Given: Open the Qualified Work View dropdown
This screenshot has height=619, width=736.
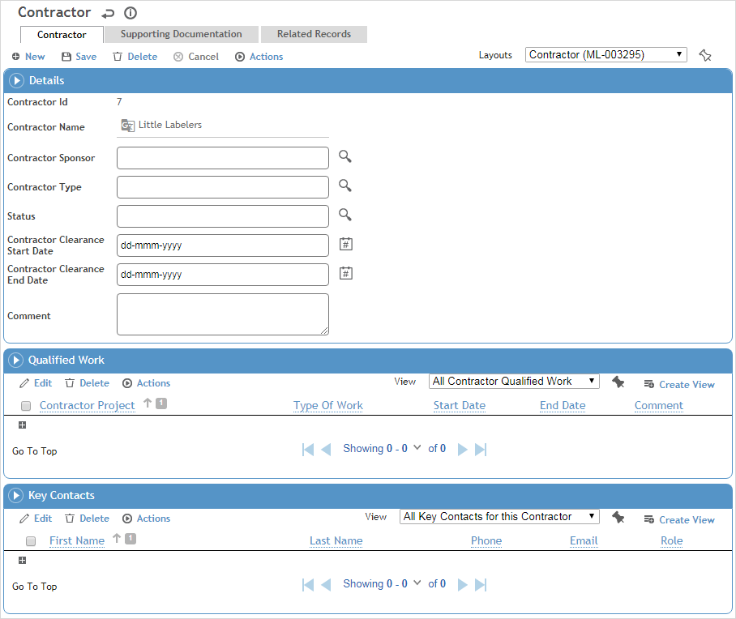Looking at the screenshot, I should pos(513,382).
